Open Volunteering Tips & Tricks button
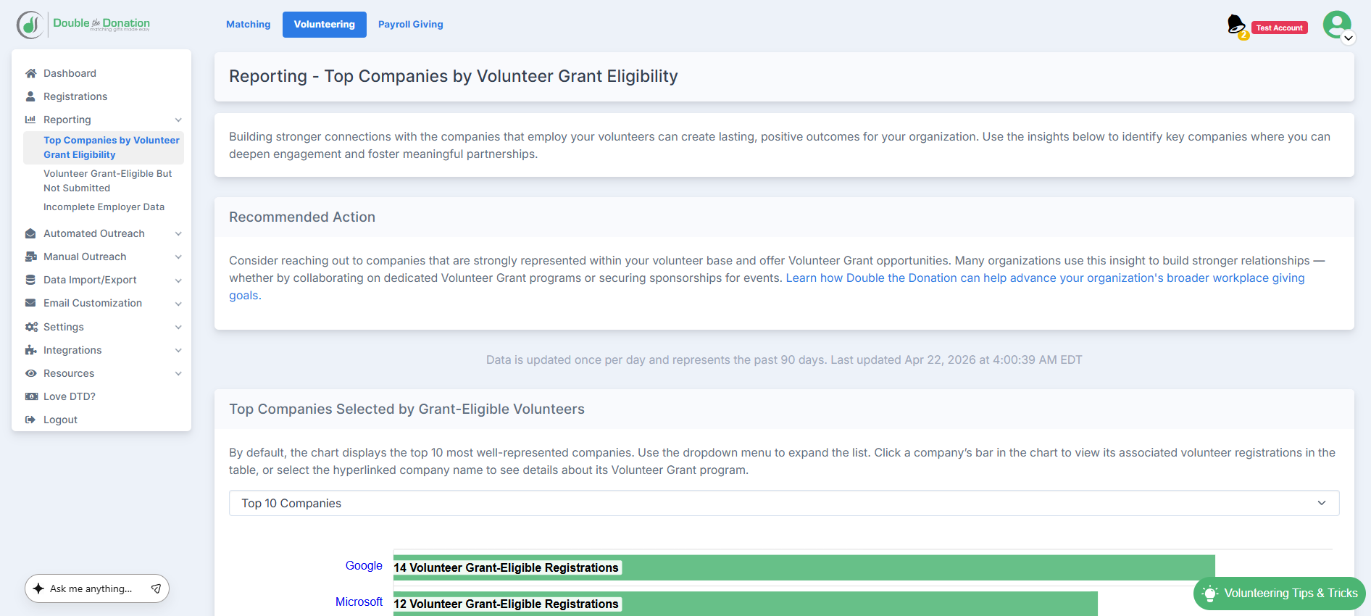The image size is (1371, 616). pos(1280,594)
